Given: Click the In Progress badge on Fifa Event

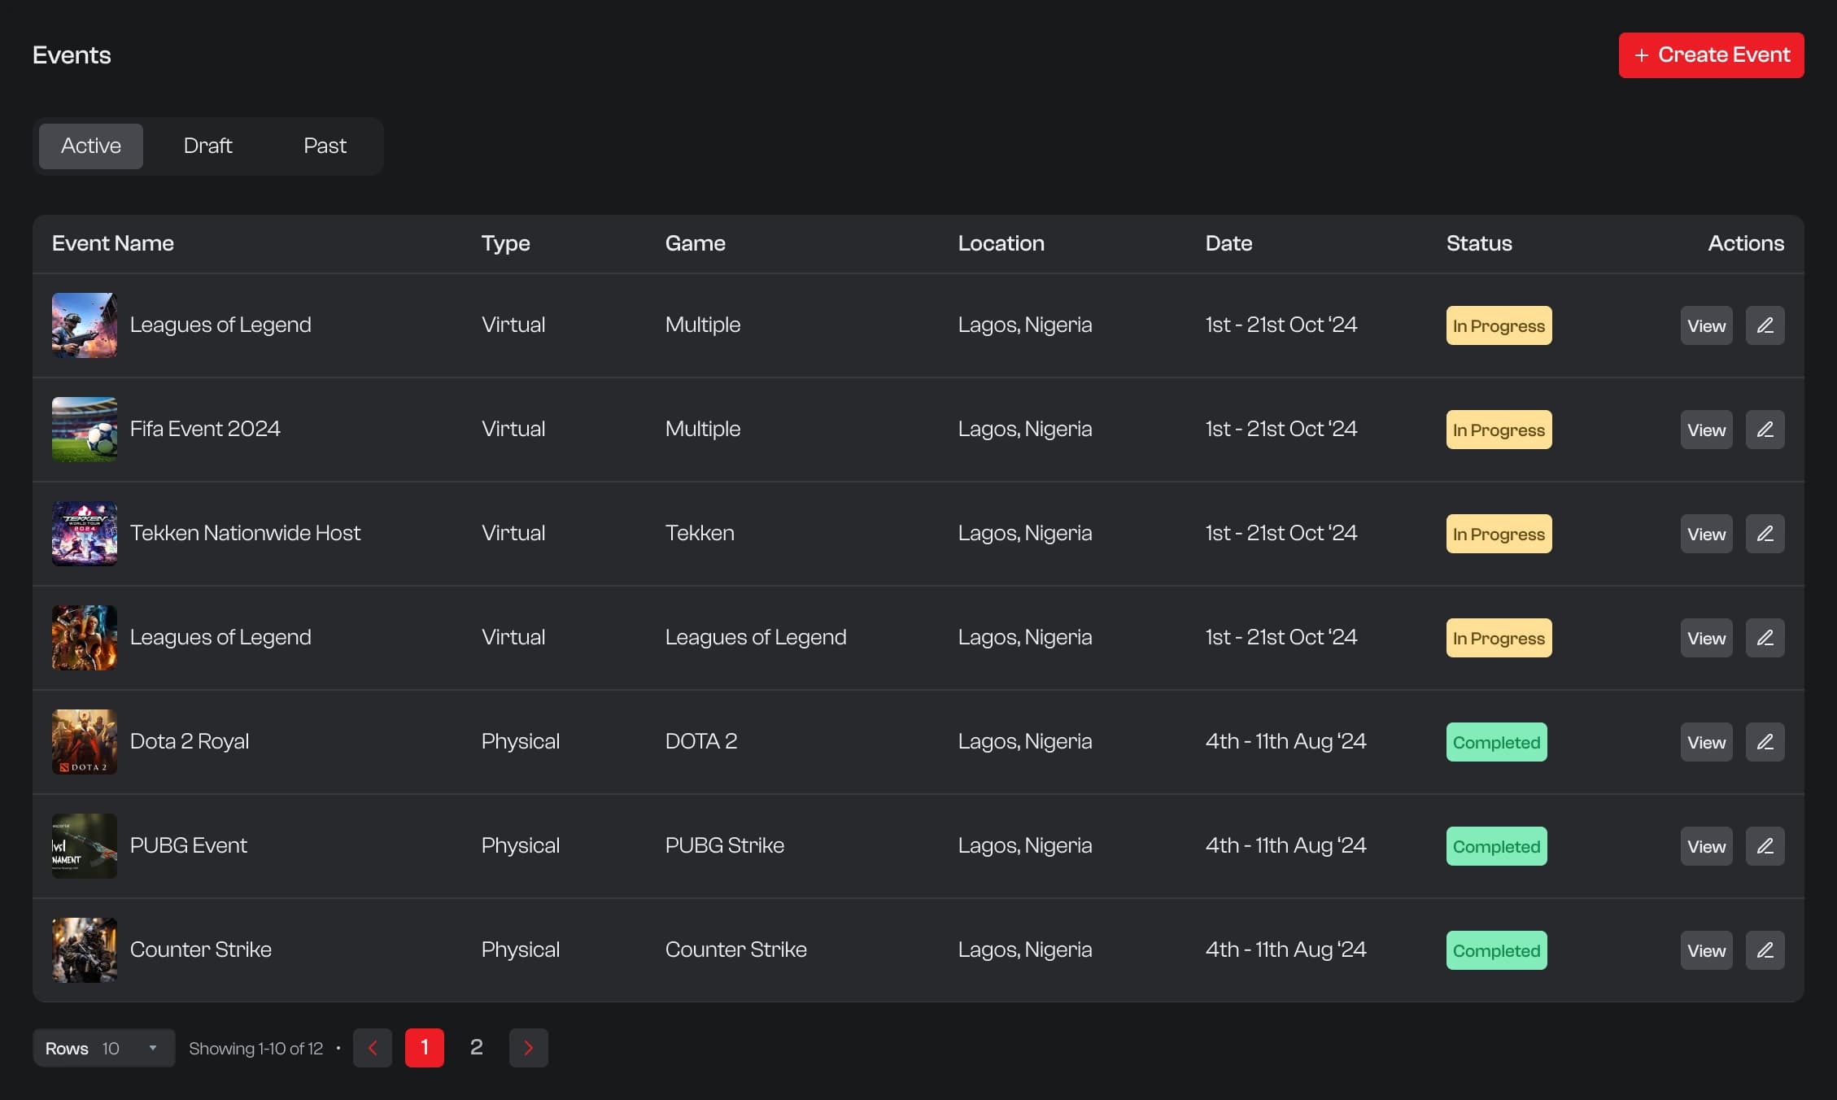Looking at the screenshot, I should point(1498,429).
